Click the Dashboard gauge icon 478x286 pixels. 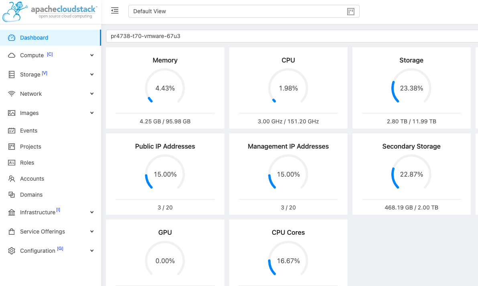point(12,38)
